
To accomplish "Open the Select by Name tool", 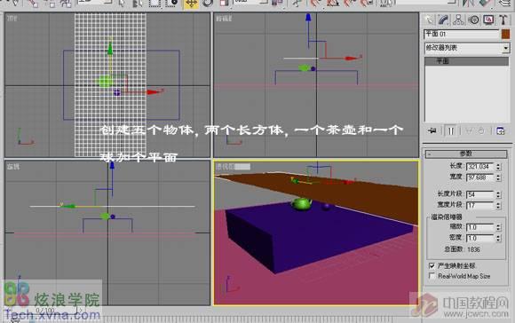I will [138, 4].
